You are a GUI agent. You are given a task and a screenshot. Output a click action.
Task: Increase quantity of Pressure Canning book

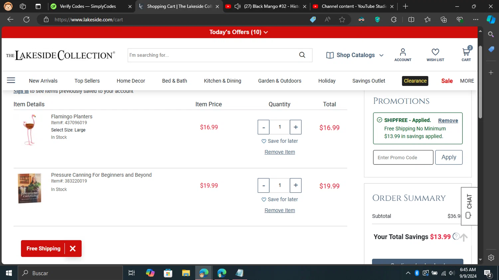coord(296,185)
